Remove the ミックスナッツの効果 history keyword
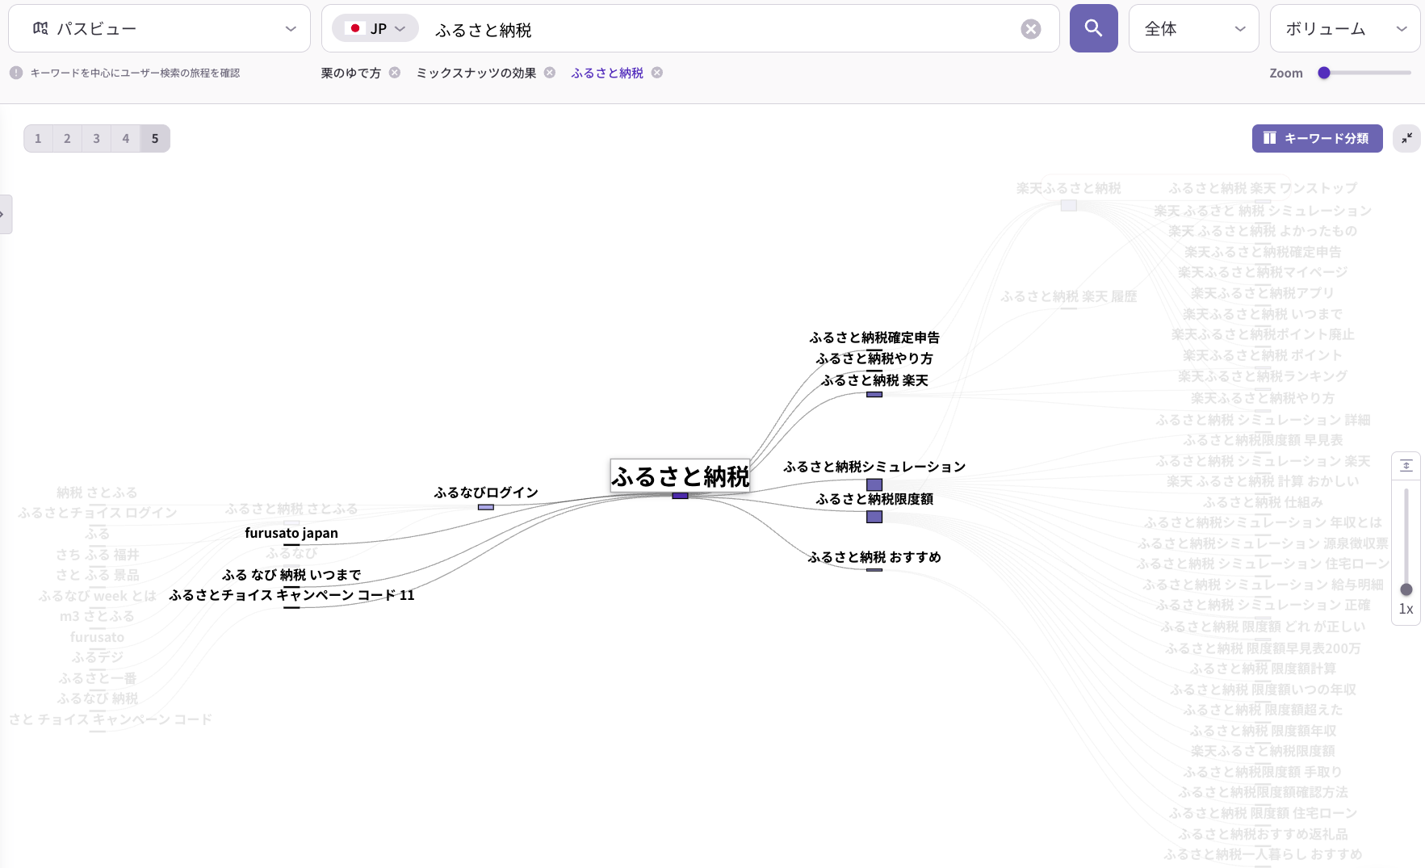The height and width of the screenshot is (868, 1425). pos(550,73)
